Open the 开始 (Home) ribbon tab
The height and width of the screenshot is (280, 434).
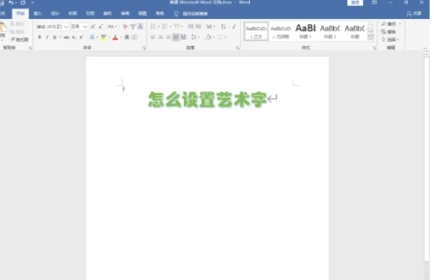pyautogui.click(x=20, y=13)
